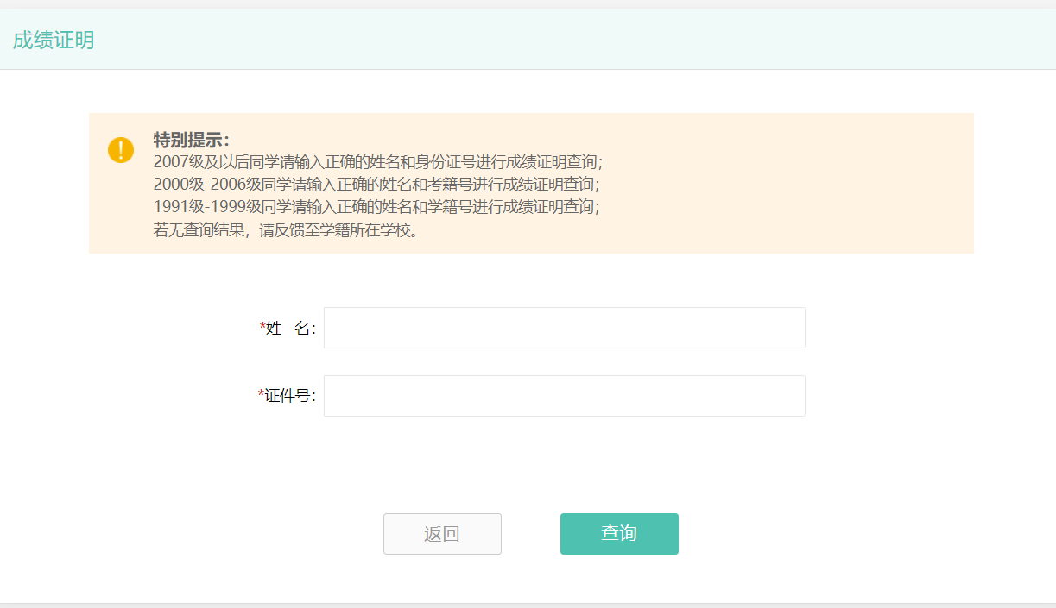Click the 证件号 field label
The width and height of the screenshot is (1056, 608).
[291, 396]
